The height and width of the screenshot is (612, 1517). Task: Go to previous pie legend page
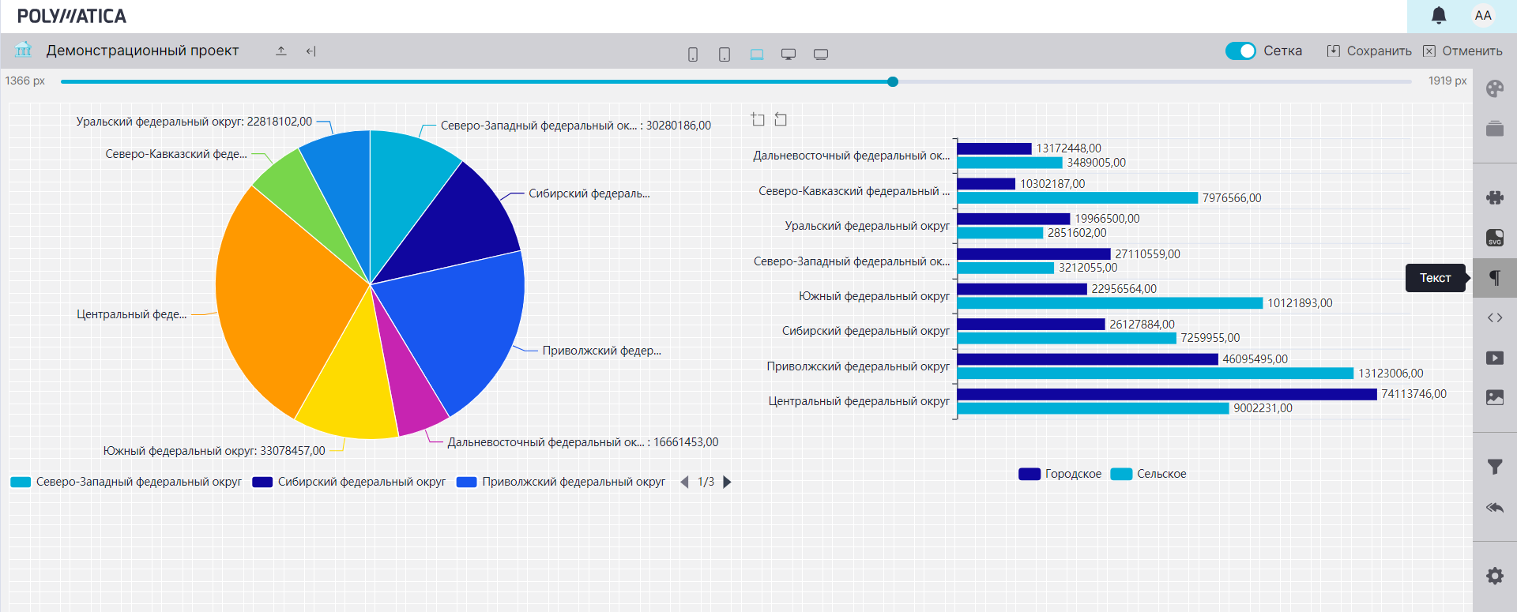pos(684,482)
